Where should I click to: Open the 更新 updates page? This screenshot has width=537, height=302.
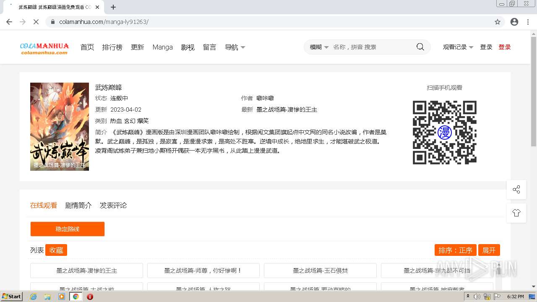click(138, 47)
